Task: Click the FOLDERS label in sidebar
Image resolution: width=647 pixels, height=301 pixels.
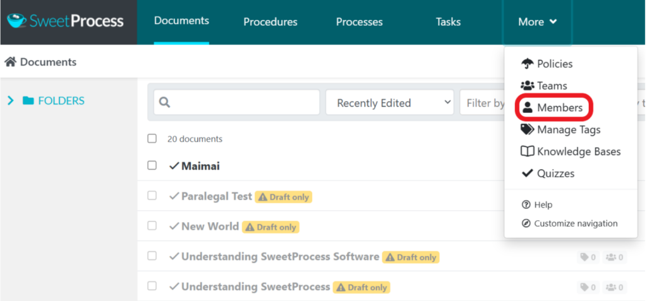Action: pos(61,100)
